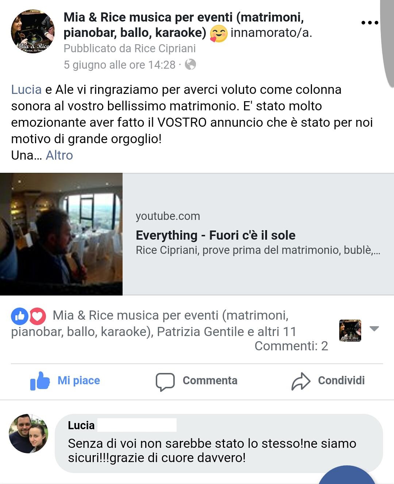Expand the comment-as dropdown arrow

tap(374, 328)
